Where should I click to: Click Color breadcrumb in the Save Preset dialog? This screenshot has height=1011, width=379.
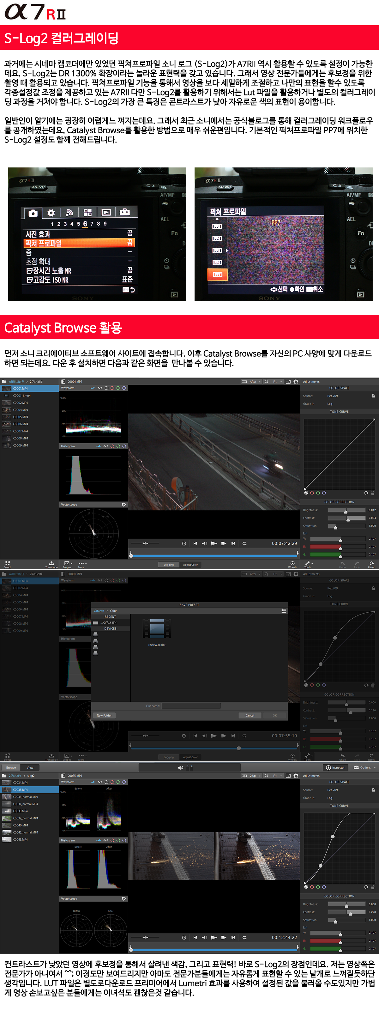pyautogui.click(x=113, y=611)
